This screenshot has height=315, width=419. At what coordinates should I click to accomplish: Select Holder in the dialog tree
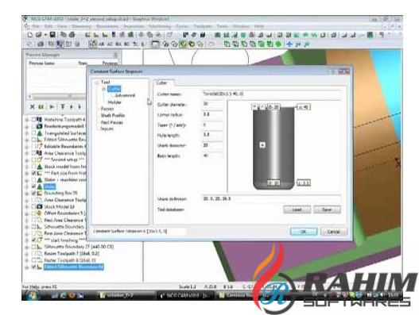[114, 102]
